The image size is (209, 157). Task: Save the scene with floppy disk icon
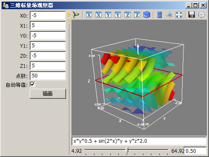(x=191, y=15)
